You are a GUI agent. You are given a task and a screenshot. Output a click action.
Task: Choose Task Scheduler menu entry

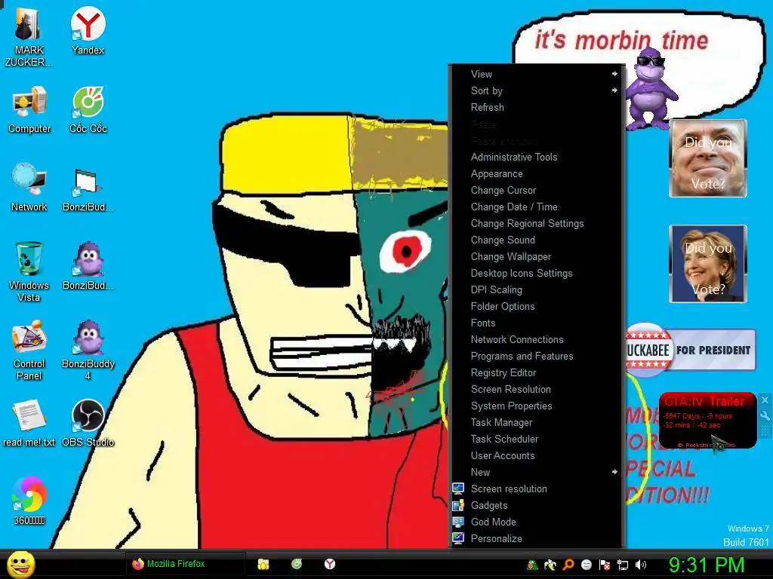pos(537,440)
